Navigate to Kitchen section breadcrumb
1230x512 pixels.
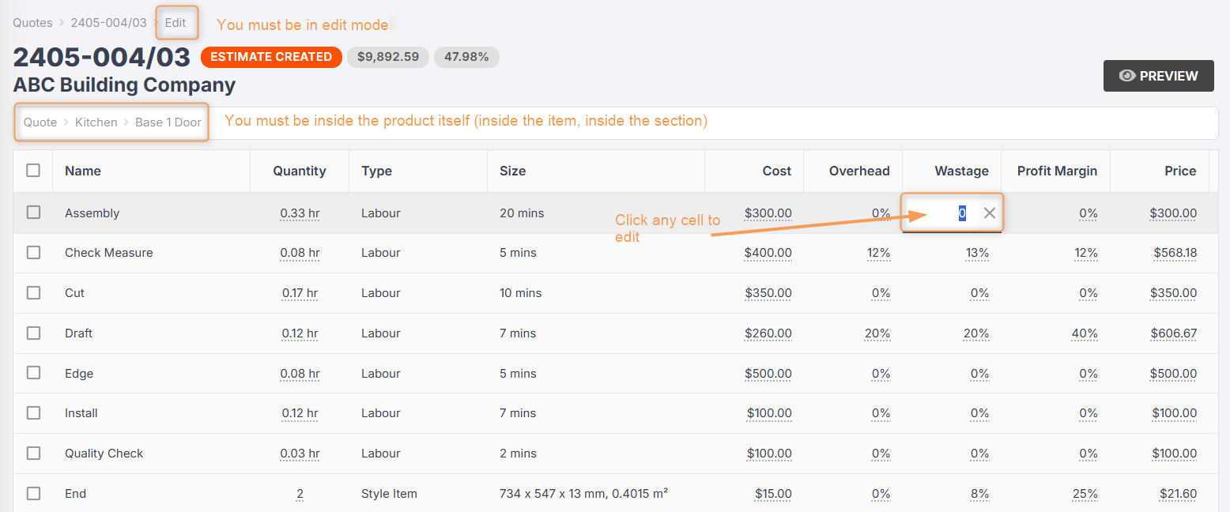tap(96, 122)
